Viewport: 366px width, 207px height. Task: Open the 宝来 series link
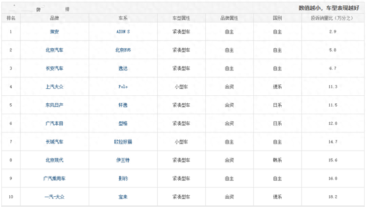[123, 197]
